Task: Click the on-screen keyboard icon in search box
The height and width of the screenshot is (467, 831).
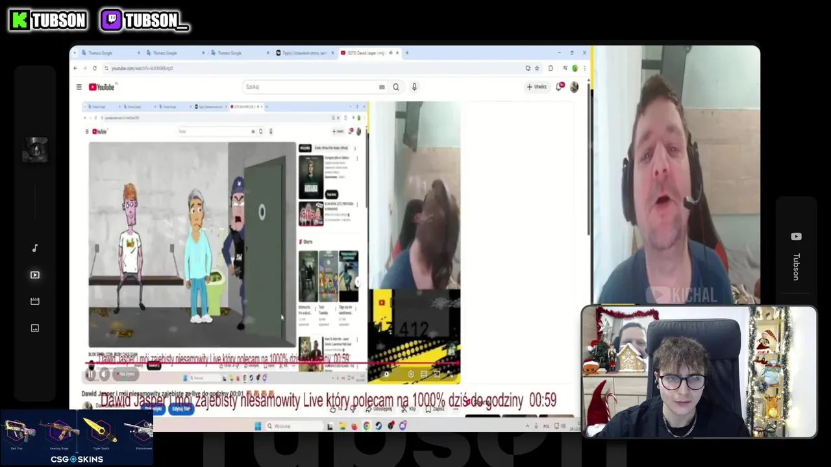Action: point(382,87)
